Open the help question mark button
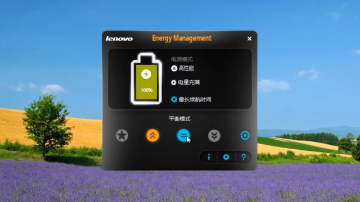This screenshot has height=202, width=360. point(244,157)
